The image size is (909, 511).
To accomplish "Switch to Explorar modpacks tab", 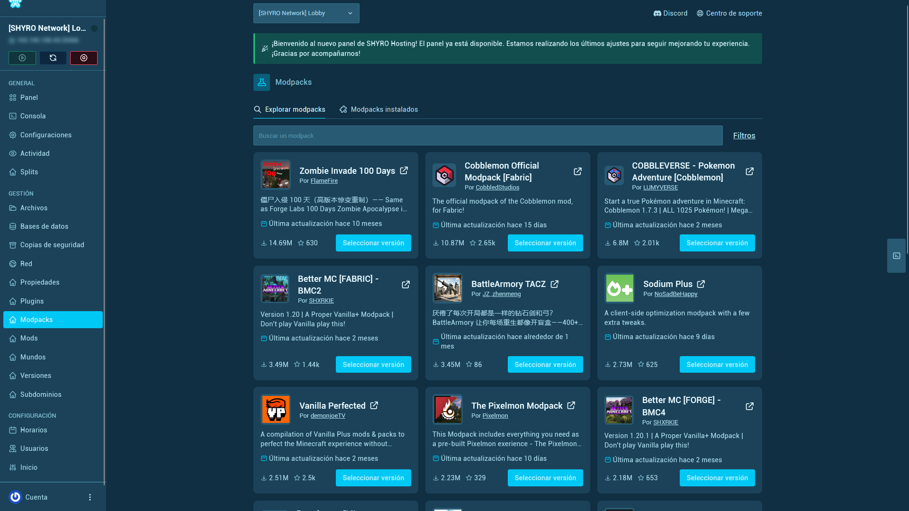I will point(289,109).
